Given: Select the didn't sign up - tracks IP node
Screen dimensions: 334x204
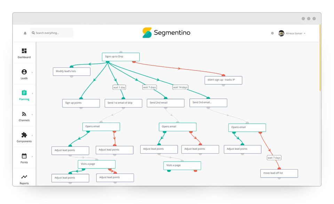Looking at the screenshot, I should [x=223, y=80].
